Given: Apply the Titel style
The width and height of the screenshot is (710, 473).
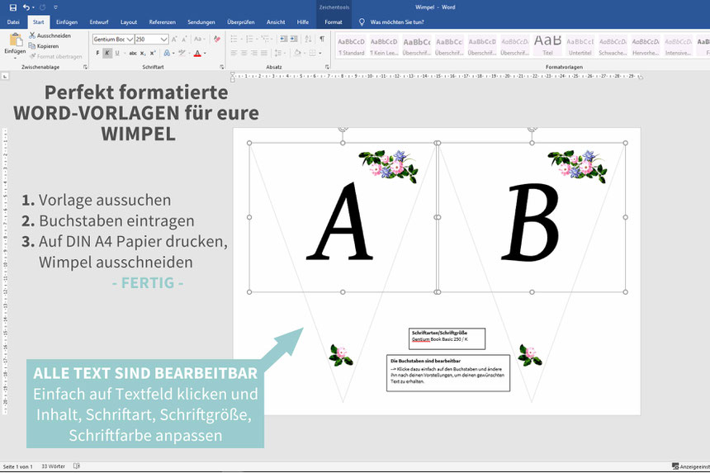Looking at the screenshot, I should [547, 46].
